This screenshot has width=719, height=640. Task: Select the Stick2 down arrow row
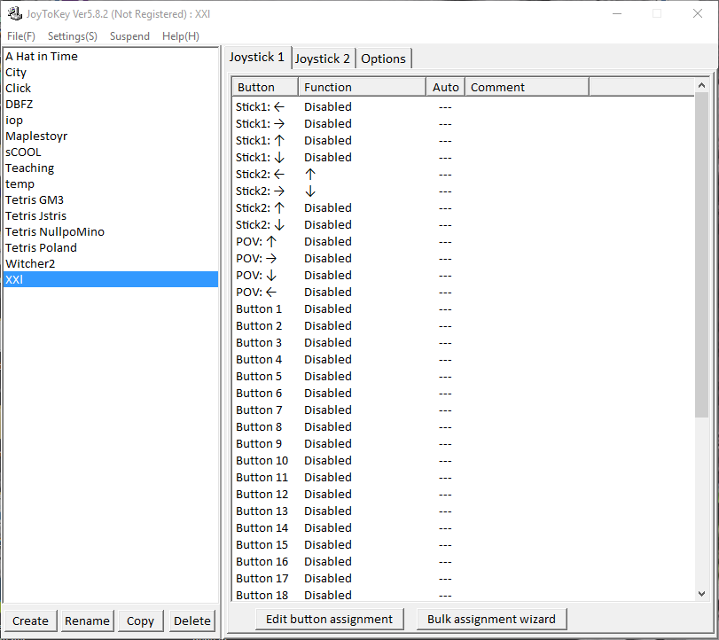(463, 224)
